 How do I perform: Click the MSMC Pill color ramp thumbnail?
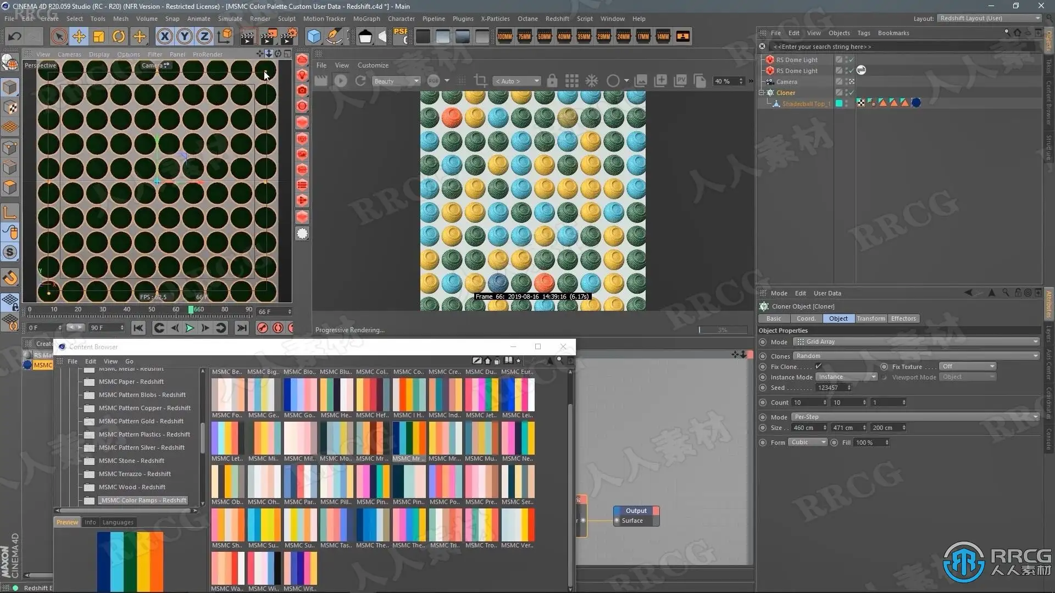point(336,482)
